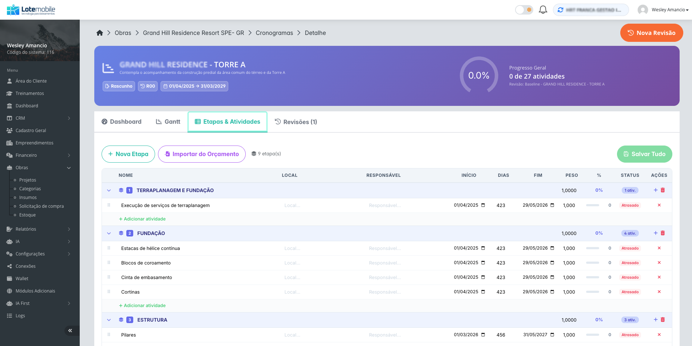Click the Cortinas activity name field
This screenshot has width=692, height=346.
tap(198, 292)
